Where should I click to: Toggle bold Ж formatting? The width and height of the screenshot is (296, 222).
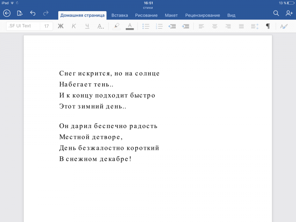[61, 26]
